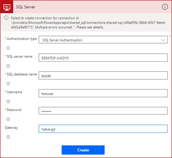Click the Gateway field containing hatsevgd
Screen dimensions: 172x158
tap(103, 129)
